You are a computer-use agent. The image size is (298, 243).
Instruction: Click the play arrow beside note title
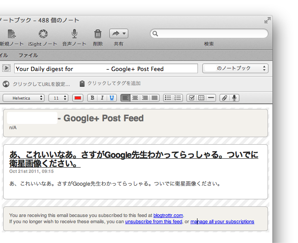(6, 68)
